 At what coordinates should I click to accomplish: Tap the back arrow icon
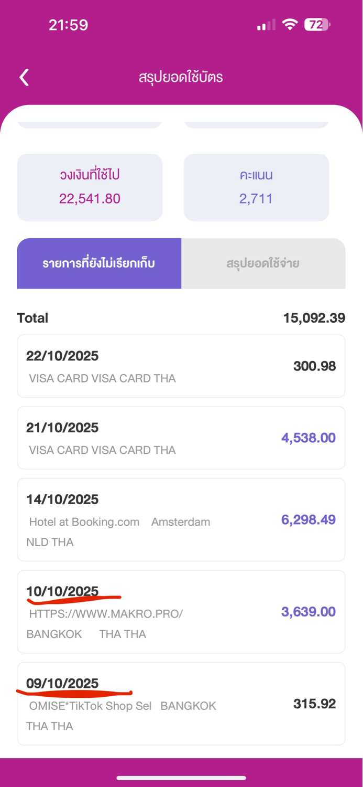click(24, 78)
